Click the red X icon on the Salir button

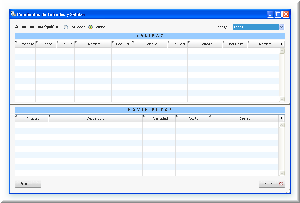pos(281,184)
